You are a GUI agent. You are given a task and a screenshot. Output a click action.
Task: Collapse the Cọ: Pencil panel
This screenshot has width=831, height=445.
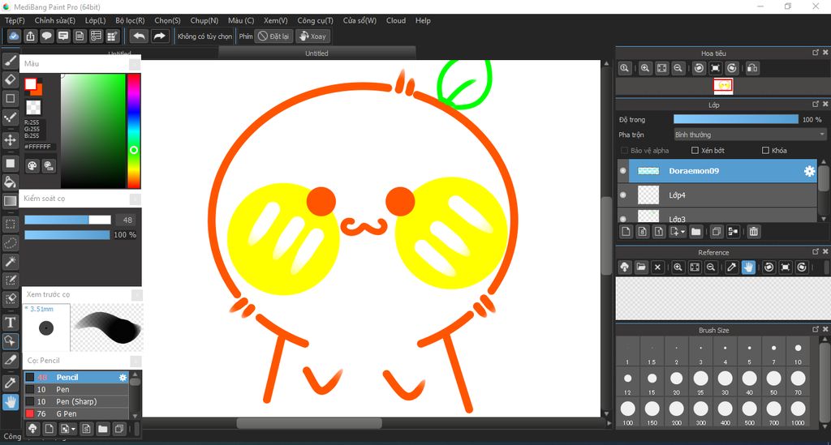pos(136,361)
